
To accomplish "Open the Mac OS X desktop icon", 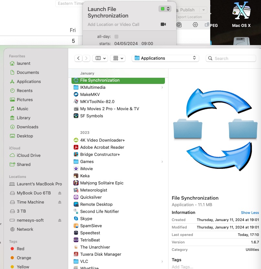I will click(241, 15).
